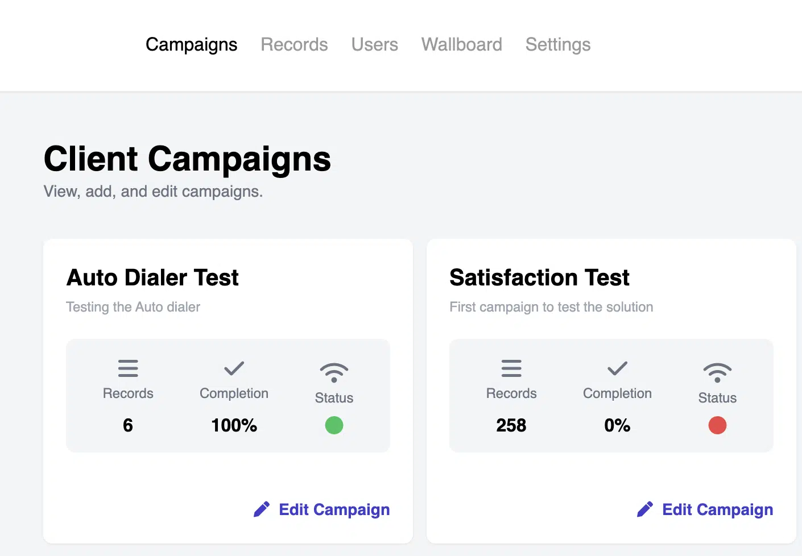Image resolution: width=802 pixels, height=556 pixels.
Task: Click the pencil icon on Satisfaction Test card
Action: tap(645, 509)
